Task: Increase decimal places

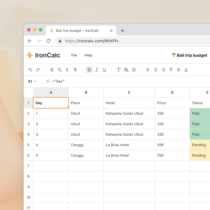Action: (75, 70)
